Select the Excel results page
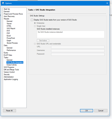 click(9, 36)
